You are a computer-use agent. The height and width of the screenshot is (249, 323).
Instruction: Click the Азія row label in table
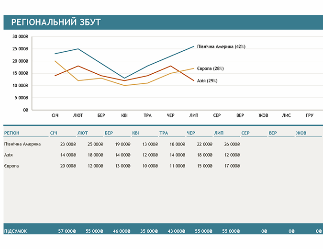click(9, 155)
